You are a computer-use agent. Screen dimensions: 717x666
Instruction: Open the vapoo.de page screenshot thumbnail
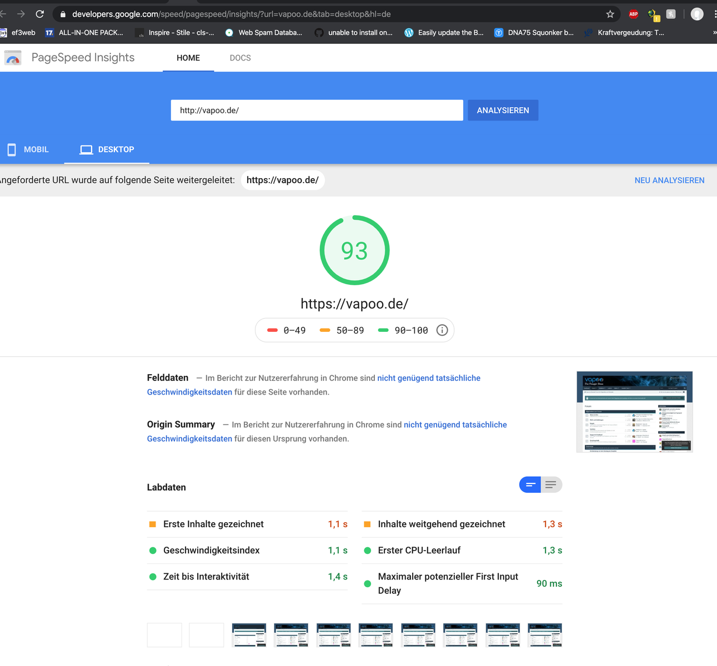pos(634,412)
